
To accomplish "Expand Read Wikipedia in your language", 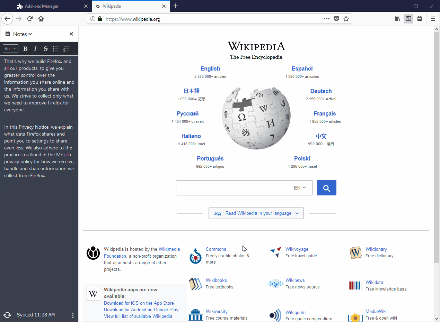I will [256, 213].
